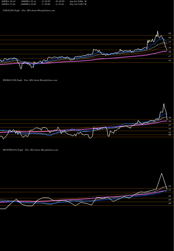Select the WEEKLY(150) chart title
Screen dimensions: 174x251
pos(30,80)
